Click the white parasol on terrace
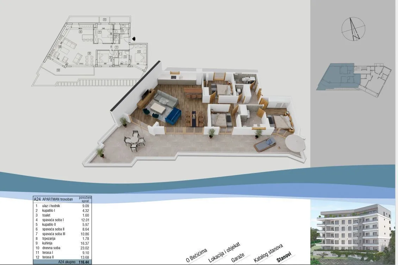398x265 pixels. click(295, 143)
